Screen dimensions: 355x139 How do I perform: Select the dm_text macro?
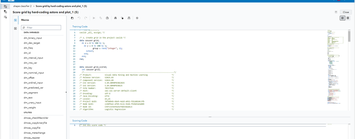(x=28, y=98)
